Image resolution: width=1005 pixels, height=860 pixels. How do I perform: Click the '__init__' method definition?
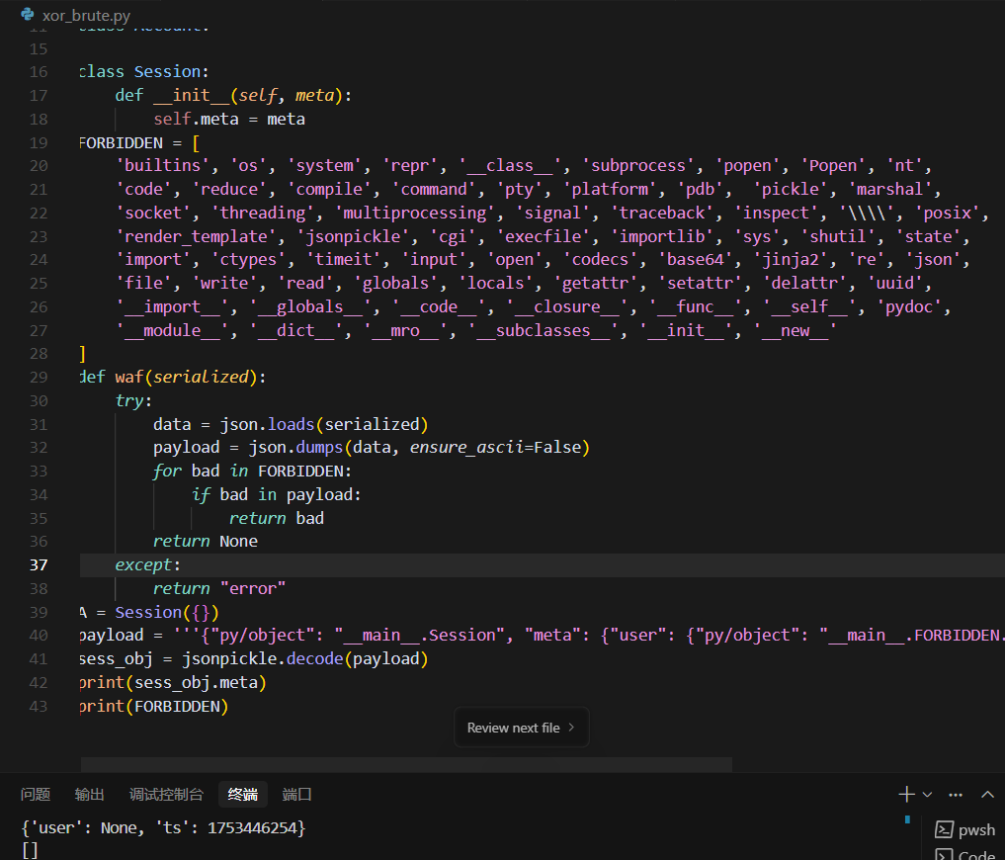[233, 96]
